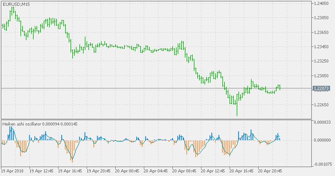
Task: Click the 20 Apr 00:45 time label
Action: 127,171
